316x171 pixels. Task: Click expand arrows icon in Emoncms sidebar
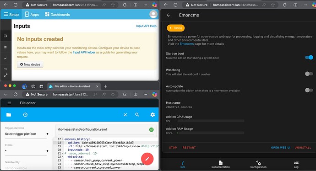point(5,75)
